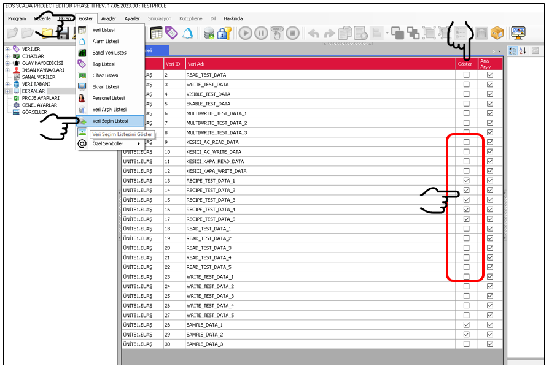Uncheck Ana Arşiv for KESICI_KAPA_WRITE_DATA

[x=490, y=171]
